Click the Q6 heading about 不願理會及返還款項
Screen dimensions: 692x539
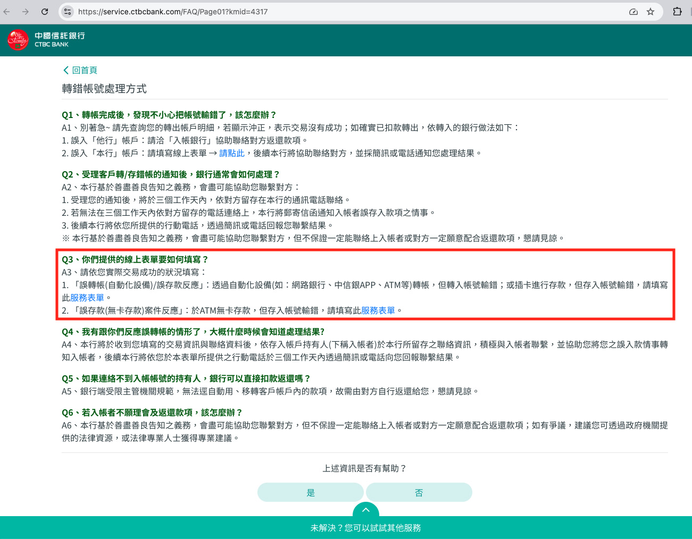point(152,412)
